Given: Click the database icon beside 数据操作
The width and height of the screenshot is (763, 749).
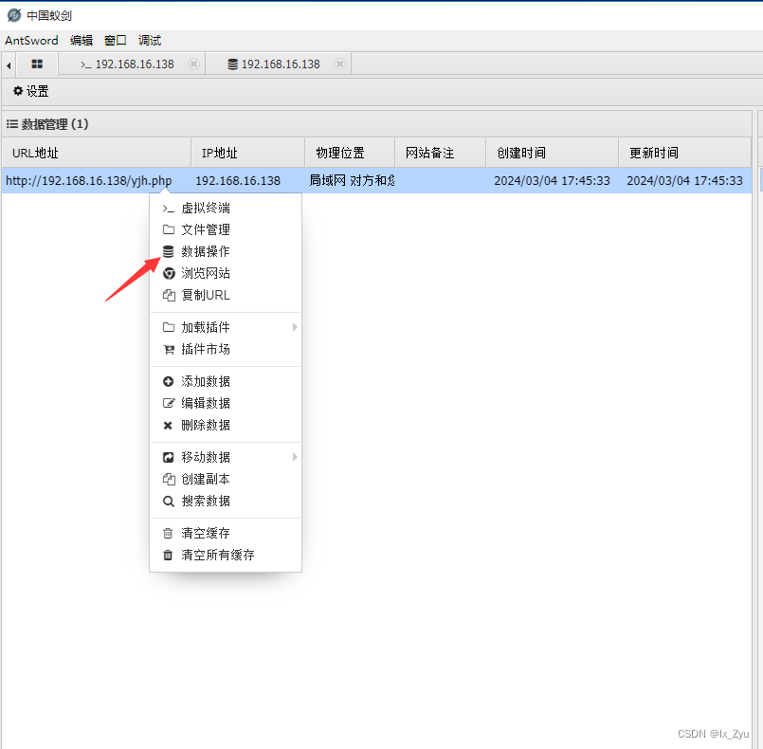Looking at the screenshot, I should pos(169,251).
